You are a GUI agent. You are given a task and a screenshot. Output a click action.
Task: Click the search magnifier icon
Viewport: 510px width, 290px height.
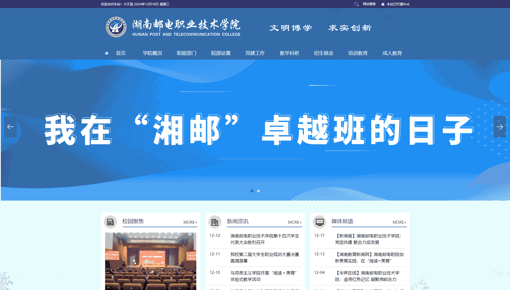pyautogui.click(x=356, y=4)
